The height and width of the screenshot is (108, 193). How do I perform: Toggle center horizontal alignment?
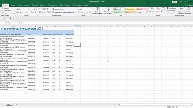click(x=42, y=12)
